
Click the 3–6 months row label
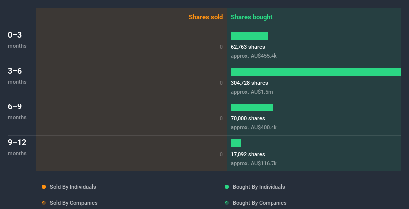pyautogui.click(x=17, y=76)
